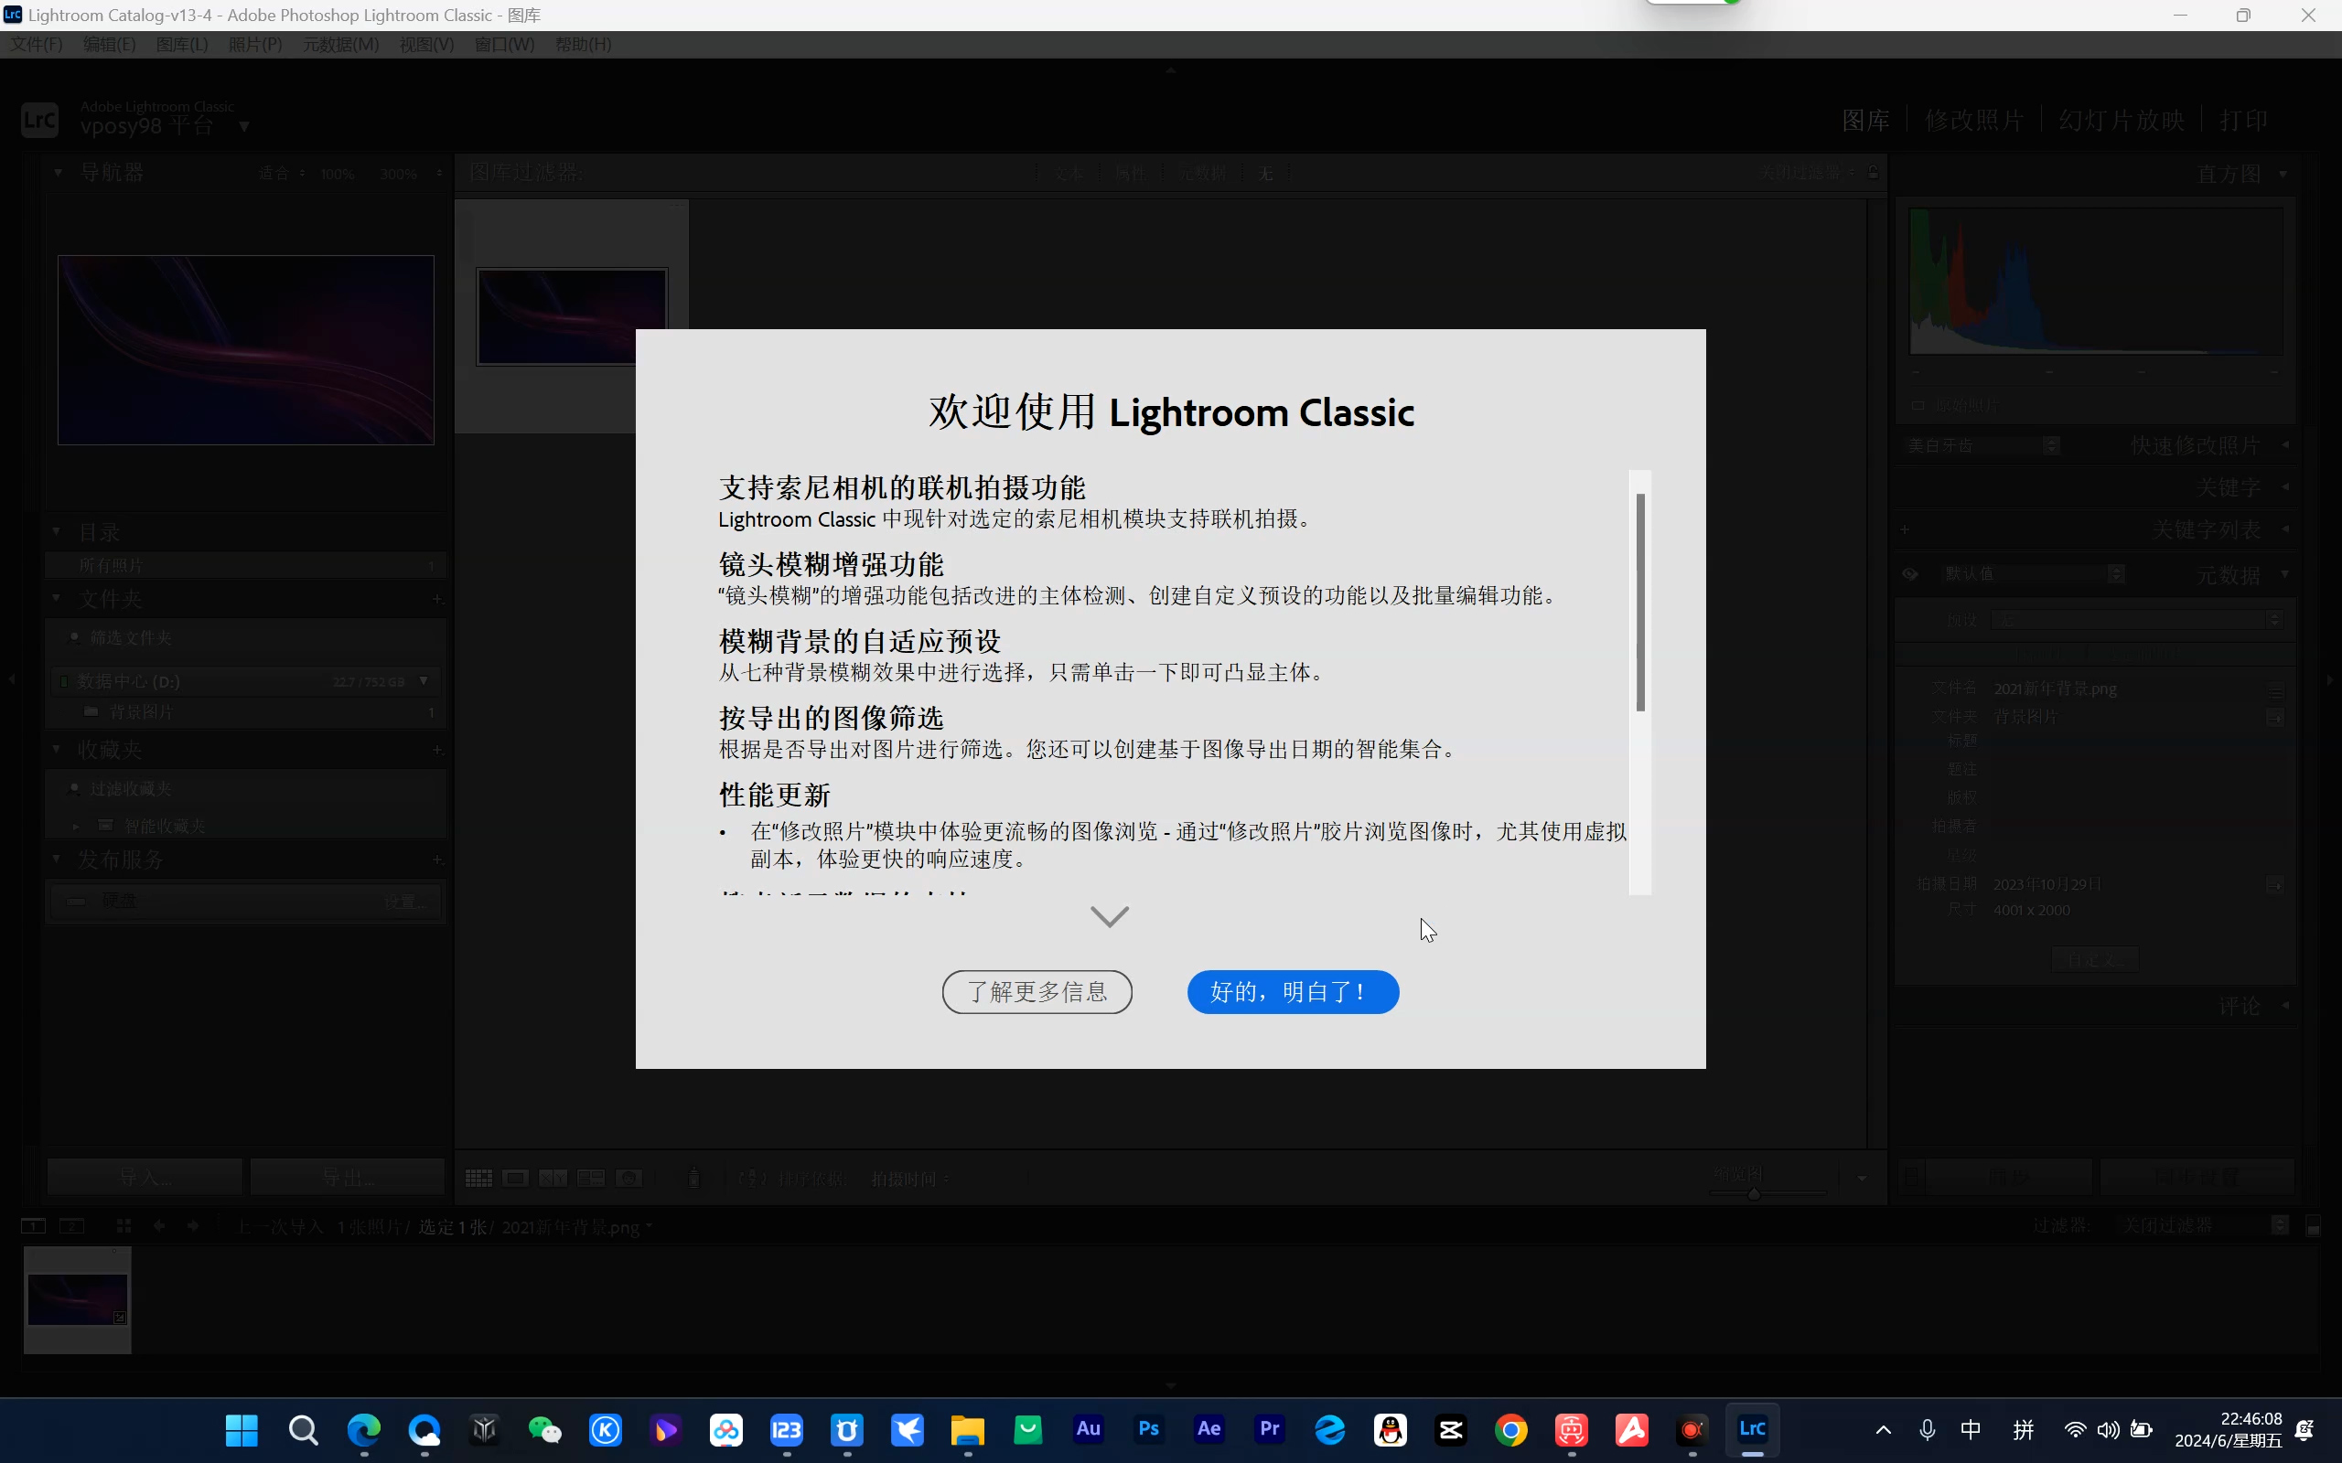The image size is (2342, 1463).
Task: Collapse the 导航器 navigator panel triangle
Action: (x=58, y=172)
